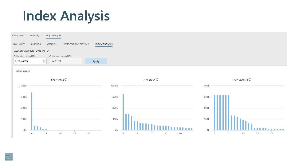Click the User seeks chart title
The image size is (295, 165).
pyautogui.click(x=149, y=80)
